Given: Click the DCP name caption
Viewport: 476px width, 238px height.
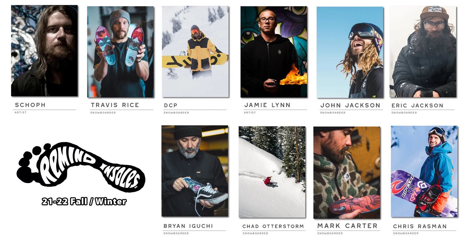Looking at the screenshot, I should pyautogui.click(x=171, y=105).
